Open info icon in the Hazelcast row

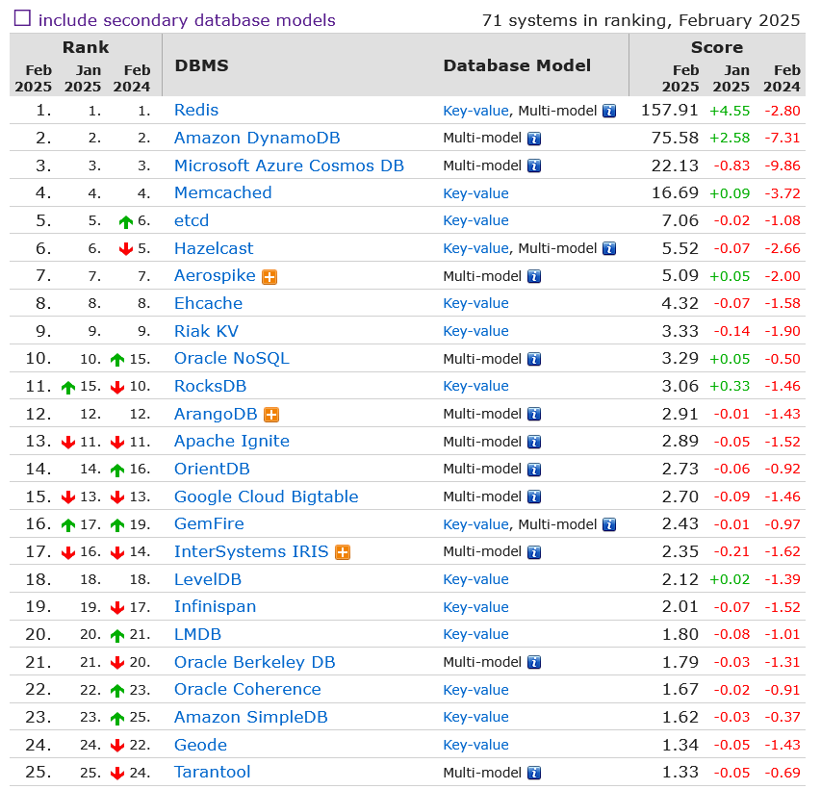609,248
